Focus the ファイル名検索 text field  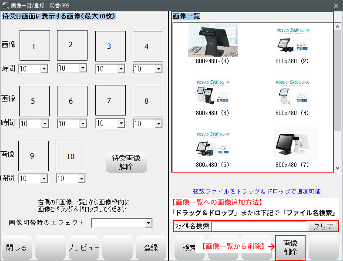(259, 226)
